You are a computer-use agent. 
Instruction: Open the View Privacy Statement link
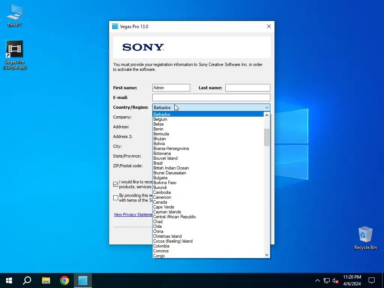[133, 214]
